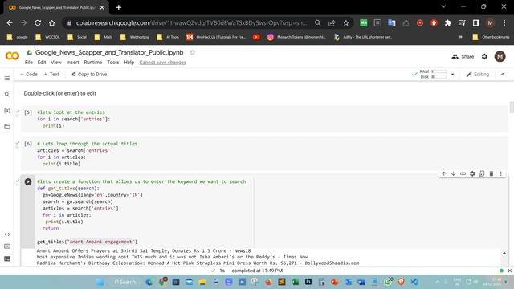
Task: Mirror cell in tab icon
Action: (482, 173)
